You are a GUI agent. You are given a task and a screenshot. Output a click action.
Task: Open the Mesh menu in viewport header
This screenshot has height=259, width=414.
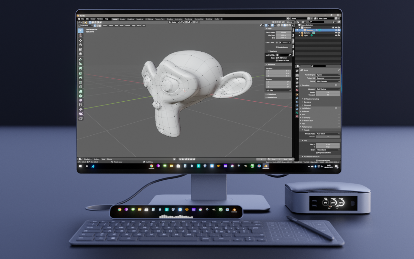pyautogui.click(x=122, y=26)
